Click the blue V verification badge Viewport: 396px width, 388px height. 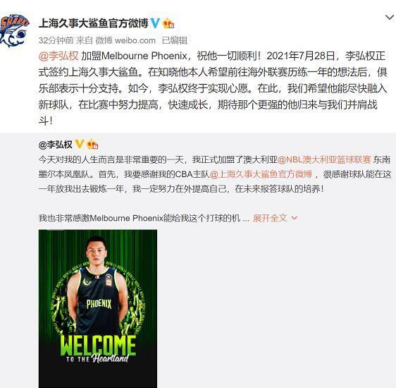[155, 23]
